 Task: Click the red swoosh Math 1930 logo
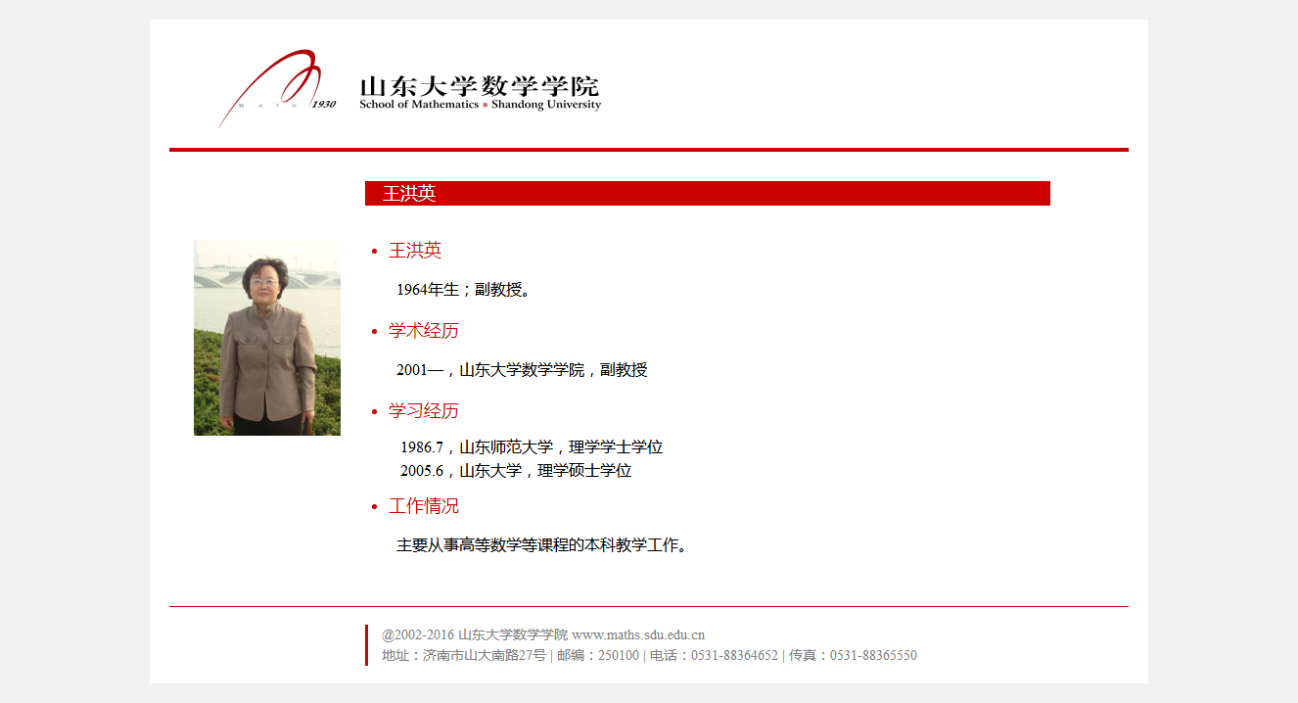(x=274, y=86)
